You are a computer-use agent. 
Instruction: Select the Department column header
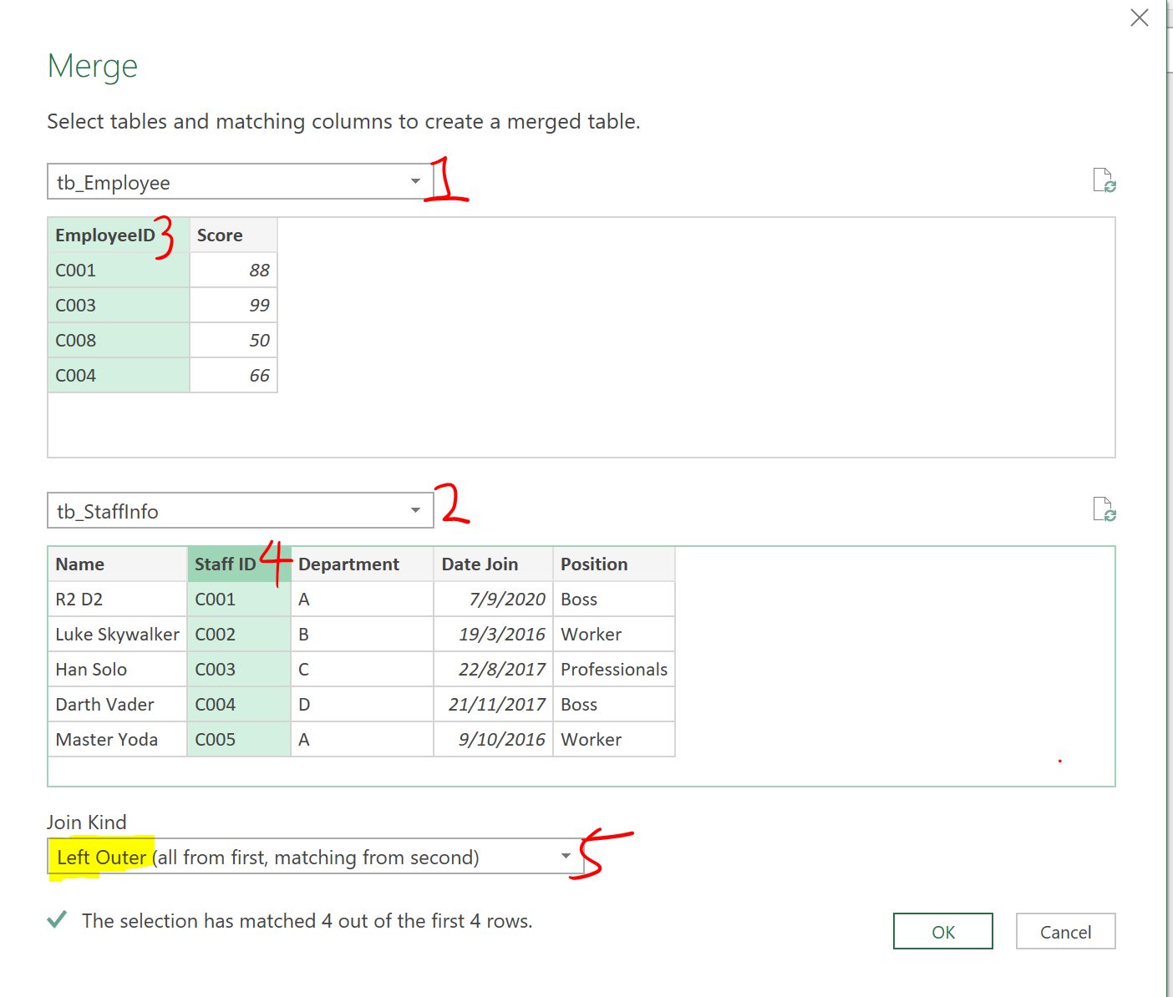pos(348,564)
